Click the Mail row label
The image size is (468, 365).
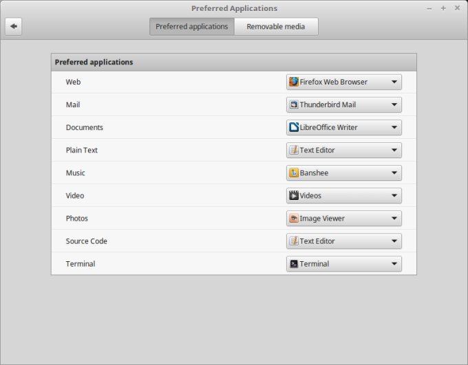tap(73, 104)
